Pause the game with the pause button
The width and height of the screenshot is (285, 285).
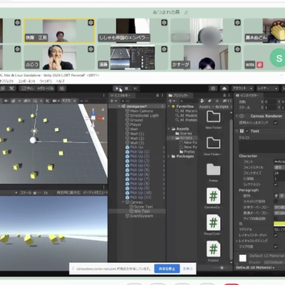pyautogui.click(x=126, y=88)
